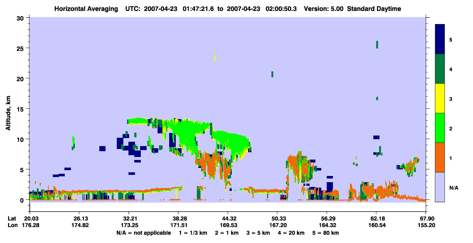Click the '2 = 1 km' legend entry
473x243 pixels.
(x=227, y=233)
